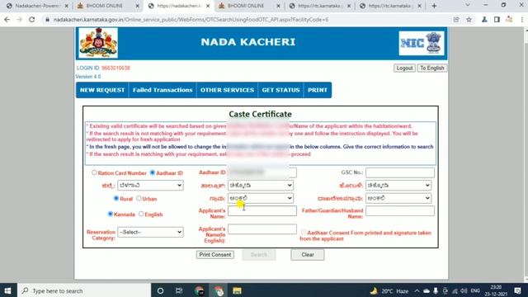Click the page vertical scrollbar
The width and height of the screenshot is (528, 297).
click(x=526, y=155)
